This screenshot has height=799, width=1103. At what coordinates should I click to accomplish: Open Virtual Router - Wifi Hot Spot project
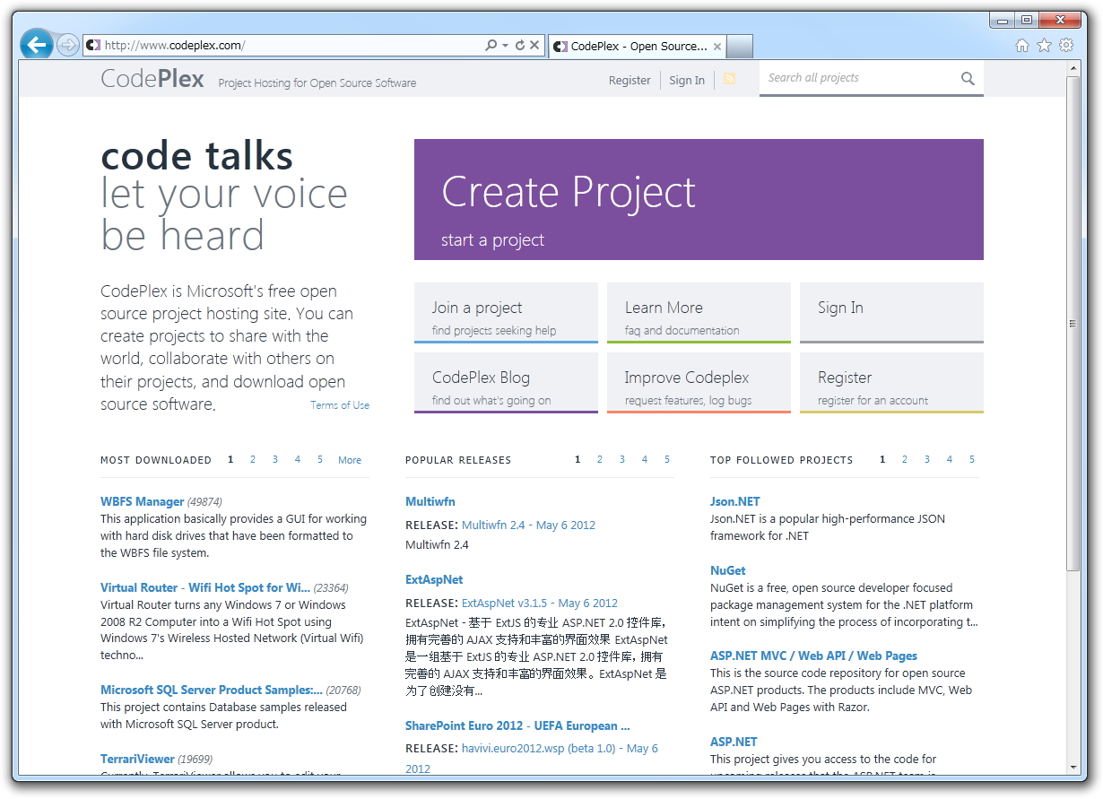tap(205, 587)
